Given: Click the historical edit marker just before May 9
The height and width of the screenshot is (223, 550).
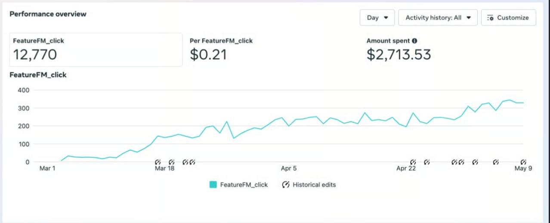Looking at the screenshot, I should click(496, 162).
